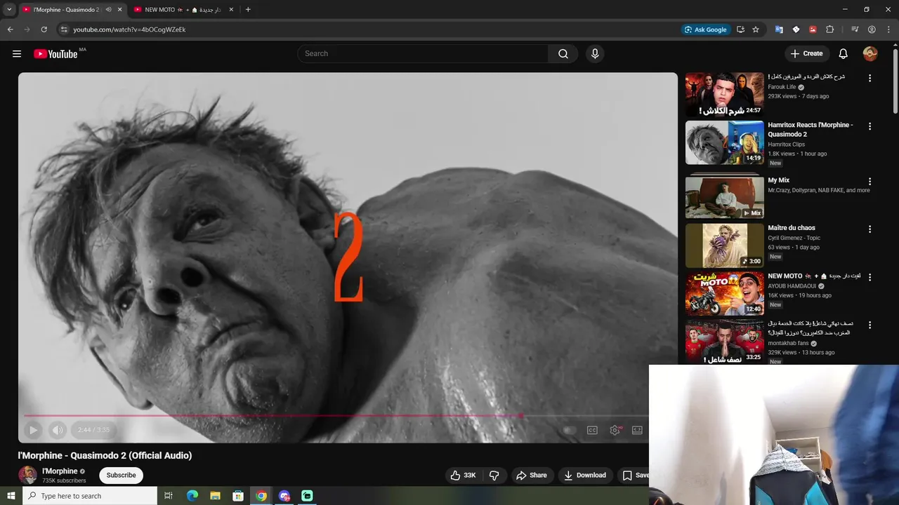Screen dimensions: 899x505
Task: Open options for Hamritox Reacts video
Action: 870,127
